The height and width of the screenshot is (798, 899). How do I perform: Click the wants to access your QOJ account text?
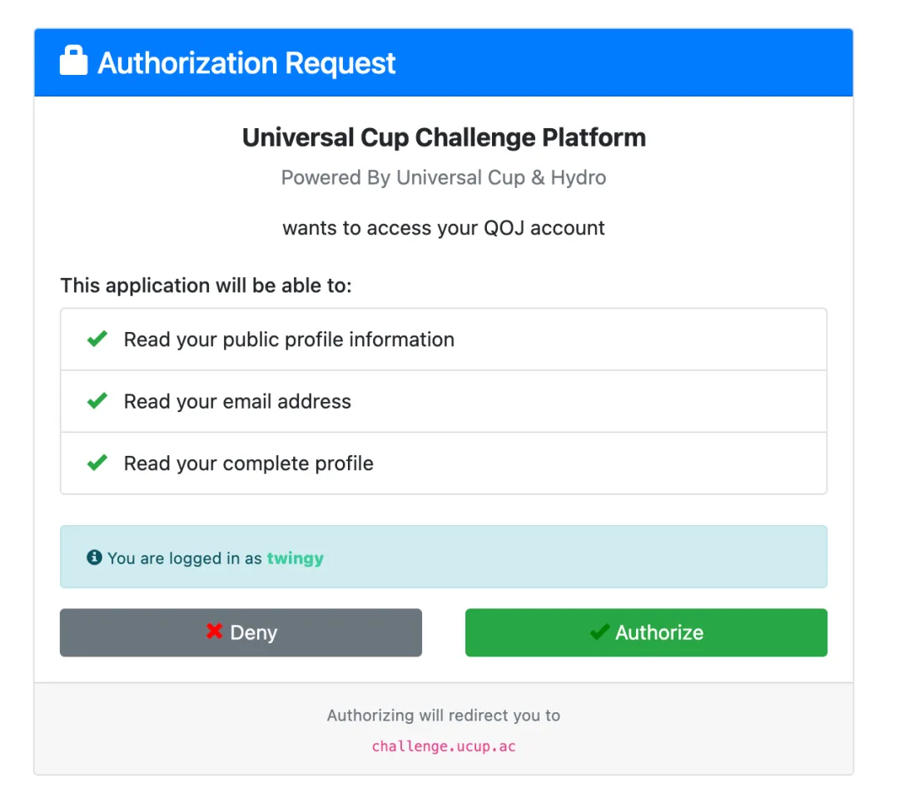tap(444, 228)
